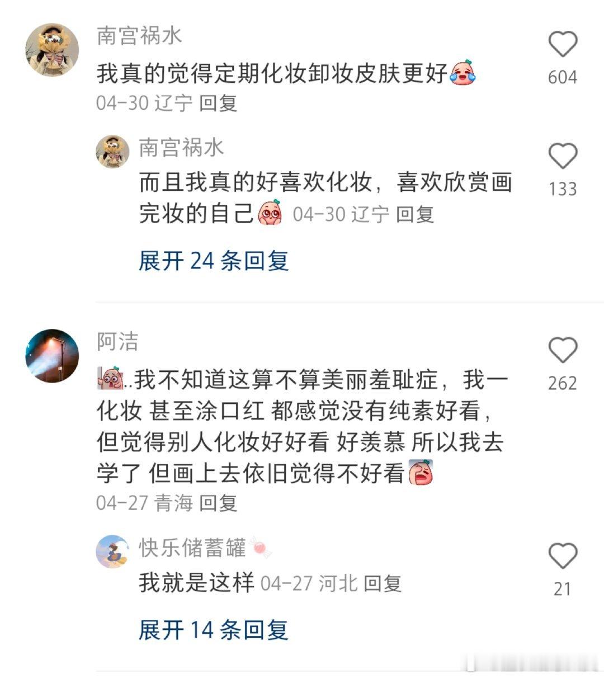This screenshot has width=604, height=678.
Task: Open username 快乐储蓄罐
Action: [192, 548]
